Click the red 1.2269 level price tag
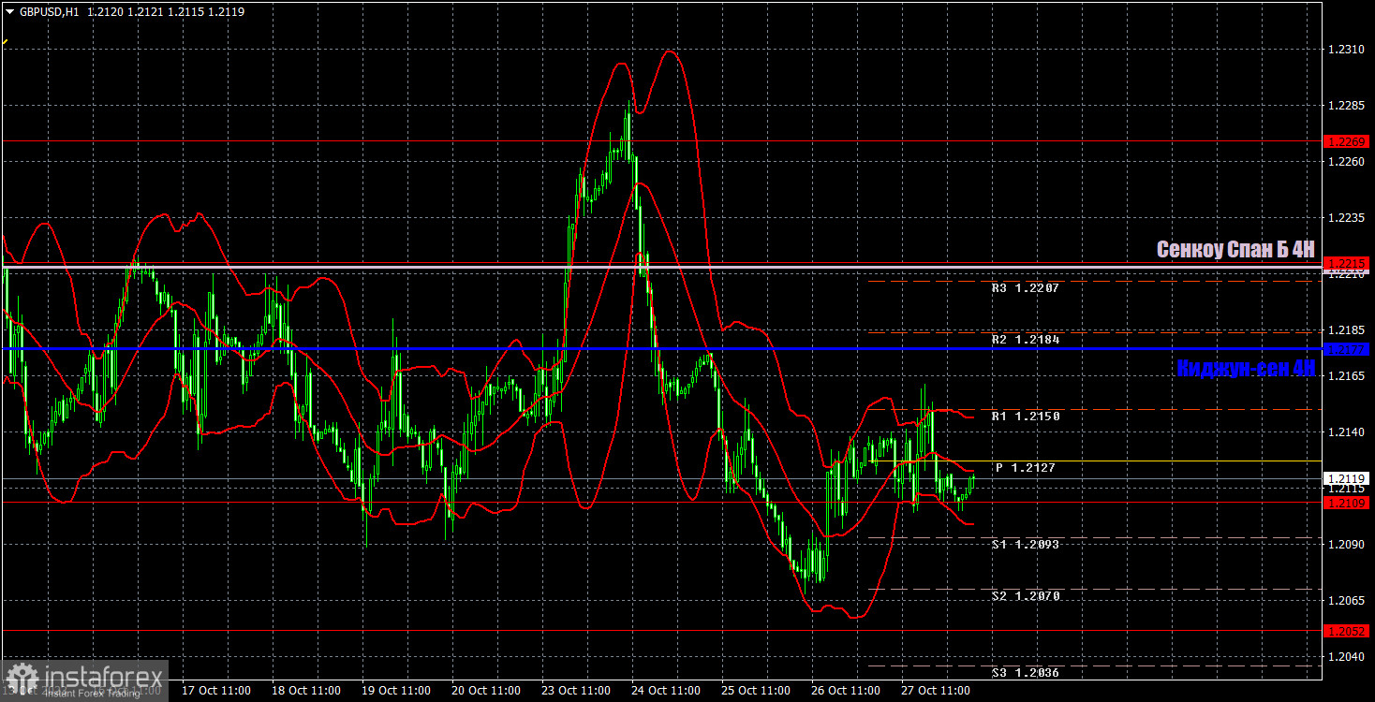 1348,141
